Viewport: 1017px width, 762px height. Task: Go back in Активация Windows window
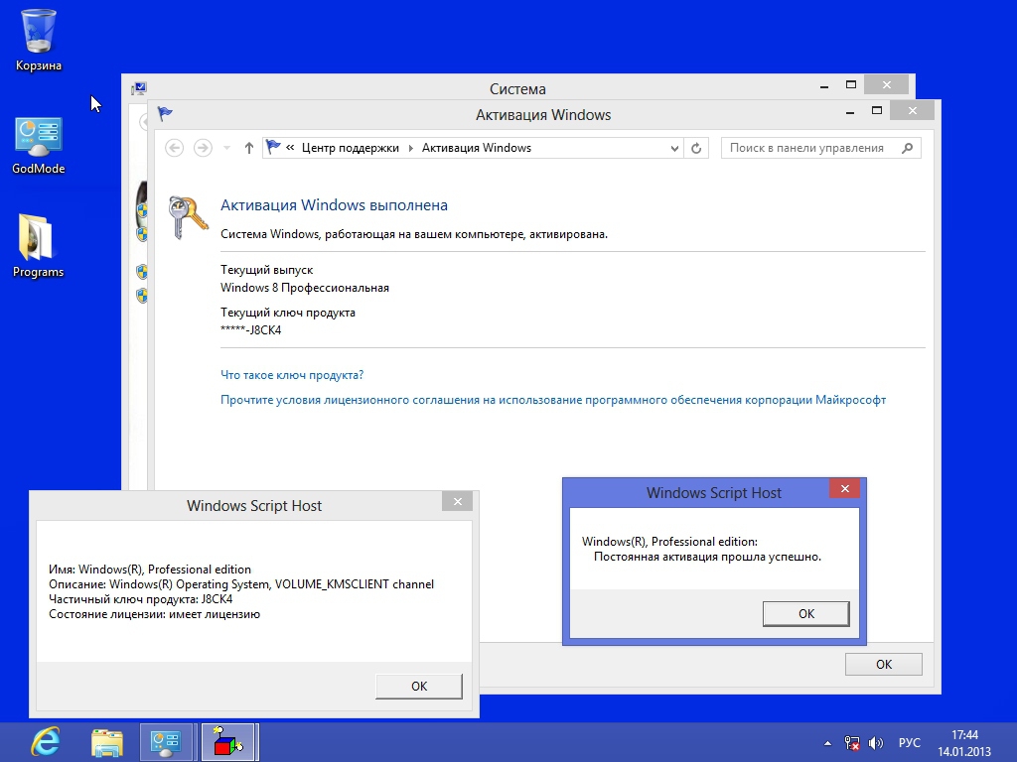(175, 148)
